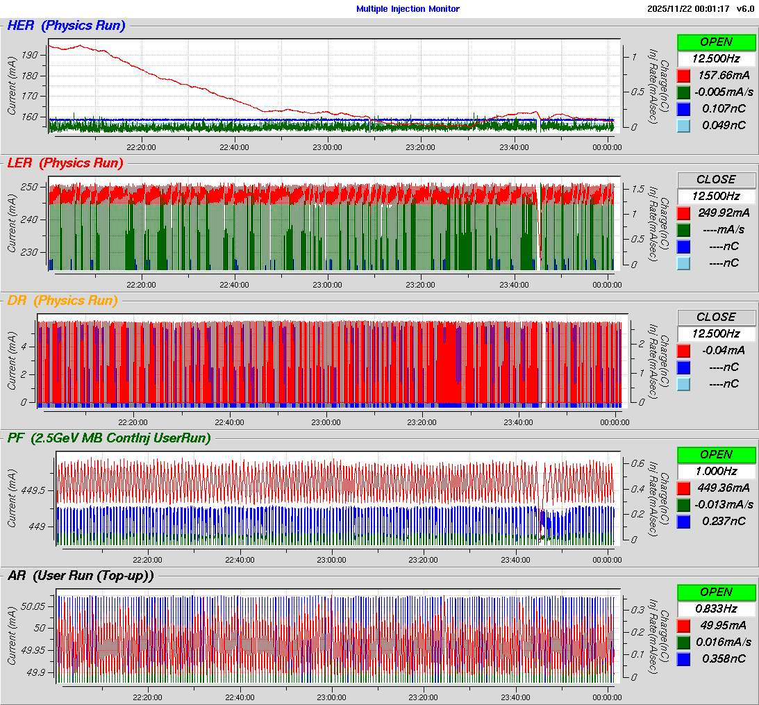The image size is (759, 705).
Task: Click the PF (2.5GeV MB ContInj UserRun) heading
Action: [x=109, y=438]
